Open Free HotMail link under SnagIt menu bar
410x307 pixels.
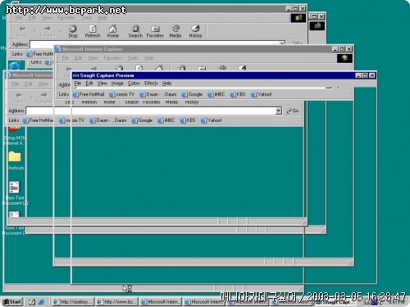(x=89, y=94)
